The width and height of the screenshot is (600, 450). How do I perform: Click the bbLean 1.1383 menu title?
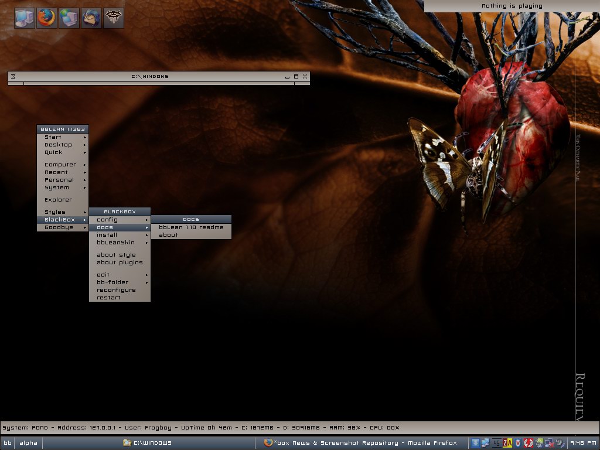63,129
